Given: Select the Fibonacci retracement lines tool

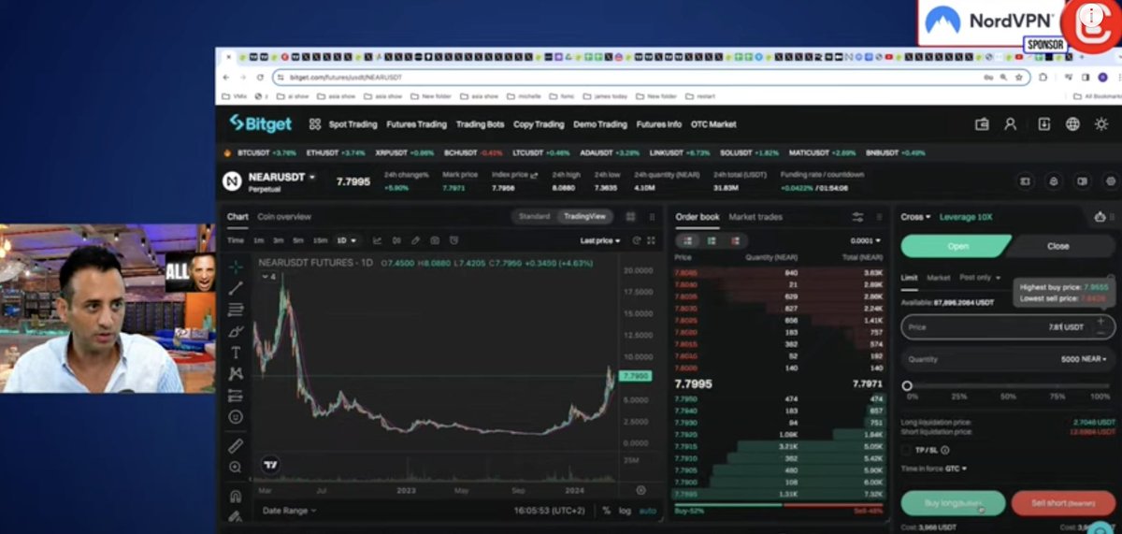Looking at the screenshot, I should pyautogui.click(x=236, y=310).
